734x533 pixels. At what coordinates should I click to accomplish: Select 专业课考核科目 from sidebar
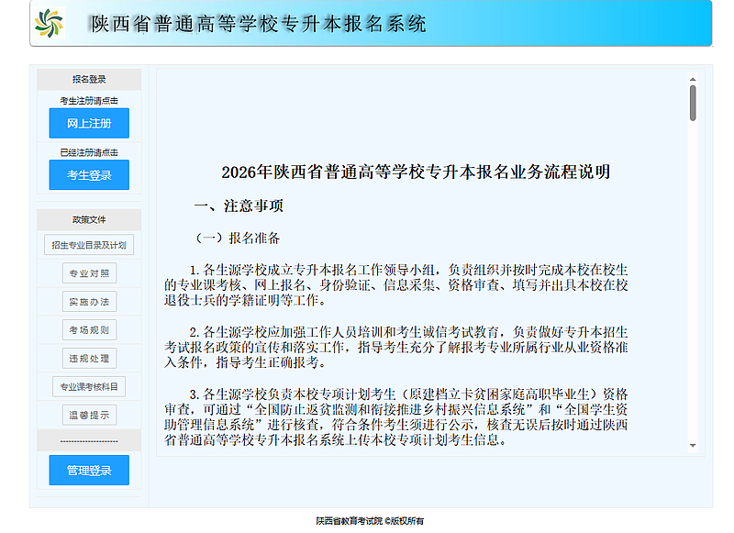coord(89,387)
